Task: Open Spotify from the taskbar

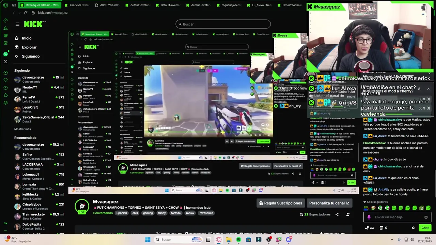Action: (x=238, y=240)
